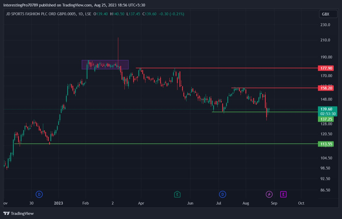Click the 148.00 price axis label
342x219 pixels.
click(326, 99)
